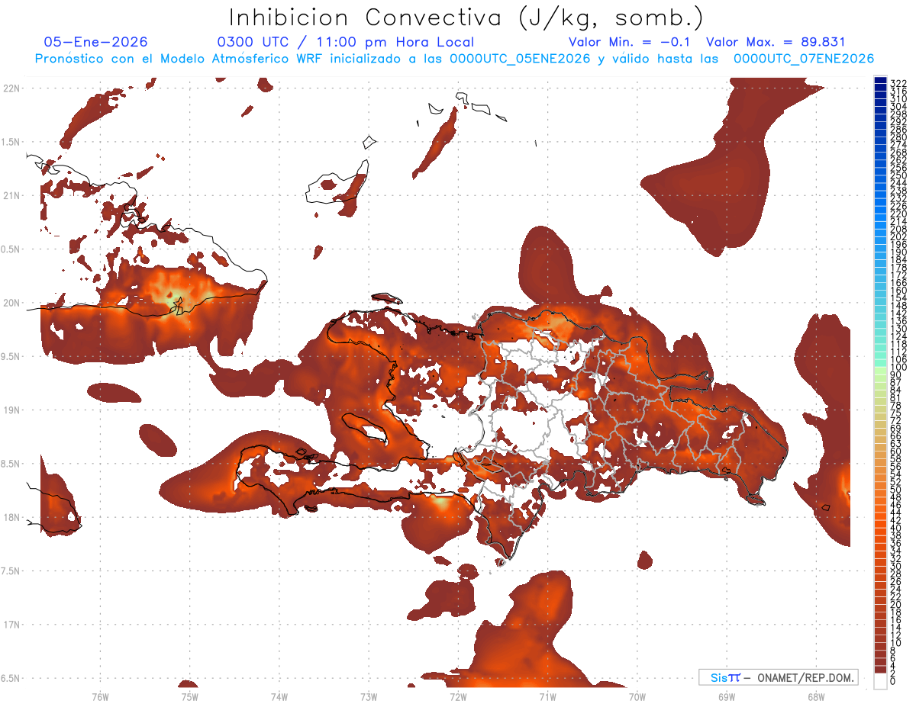
Task: Click the "75W" longitude label
Action: click(x=189, y=696)
